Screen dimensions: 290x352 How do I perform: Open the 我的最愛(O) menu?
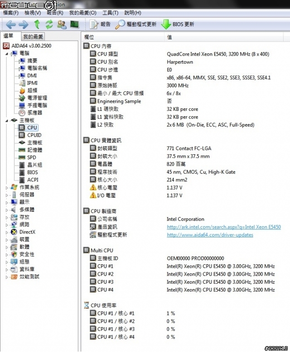coord(83,13)
